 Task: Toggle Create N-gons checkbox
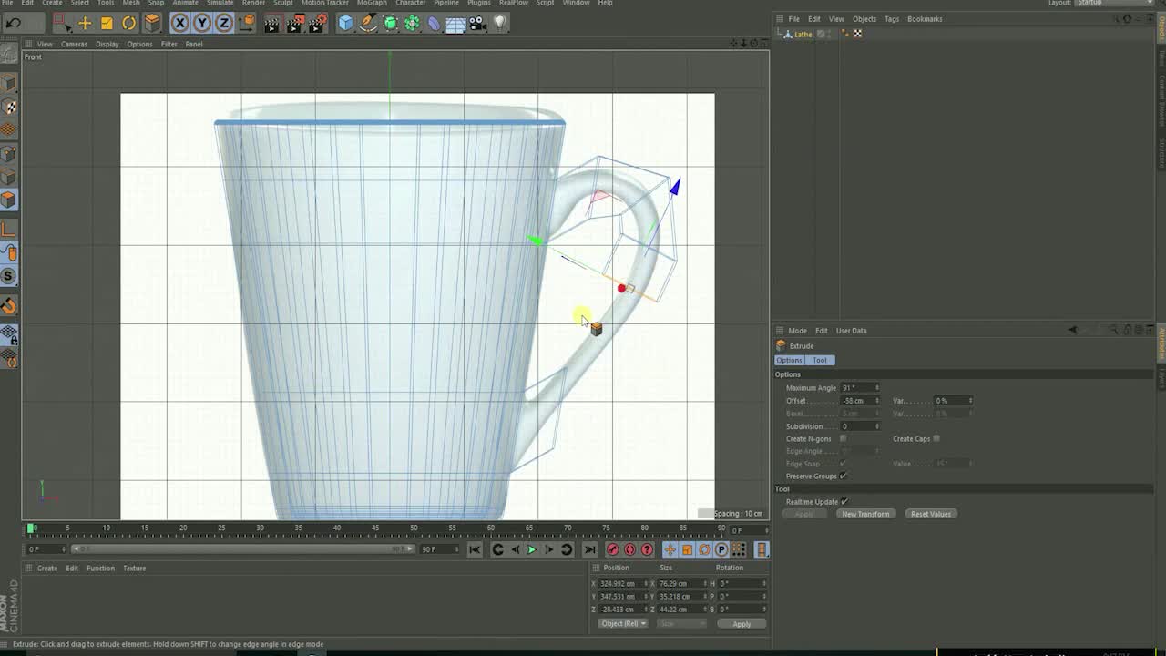(x=843, y=439)
